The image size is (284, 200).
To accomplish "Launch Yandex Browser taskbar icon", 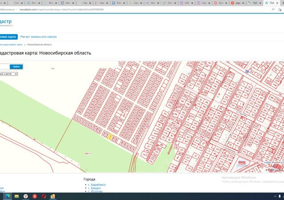I will pyautogui.click(x=26, y=196).
